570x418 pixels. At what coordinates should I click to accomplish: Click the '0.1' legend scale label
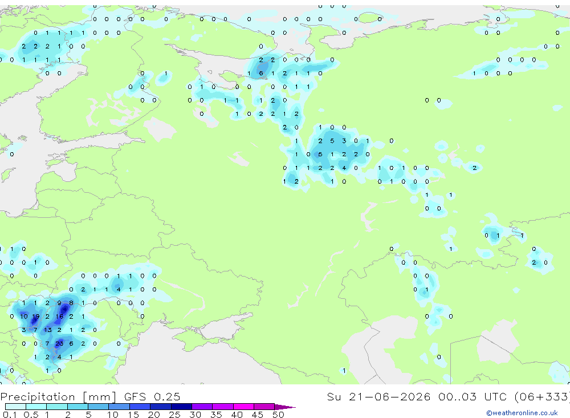tap(10, 415)
